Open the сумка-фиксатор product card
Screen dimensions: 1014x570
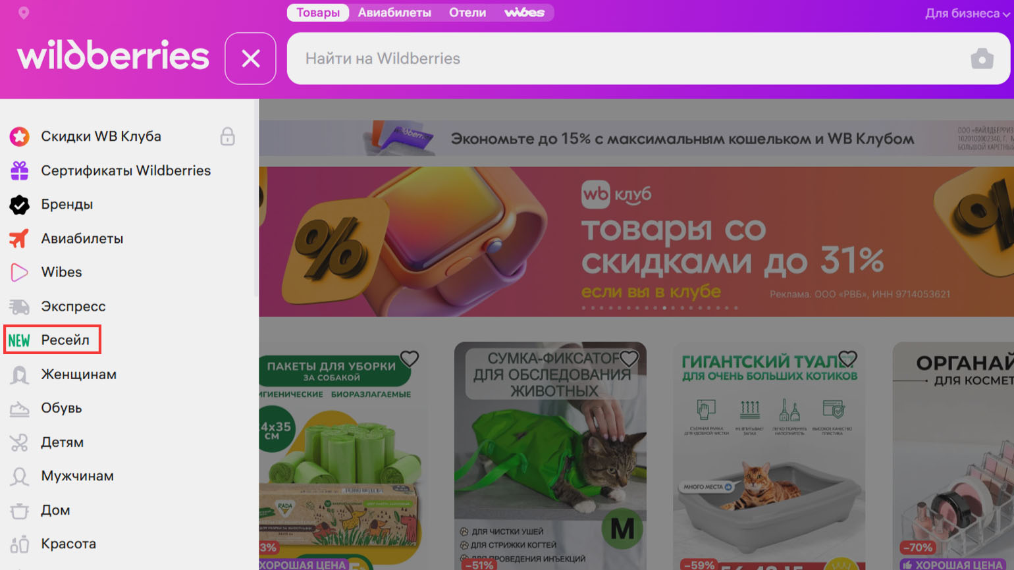(x=550, y=455)
